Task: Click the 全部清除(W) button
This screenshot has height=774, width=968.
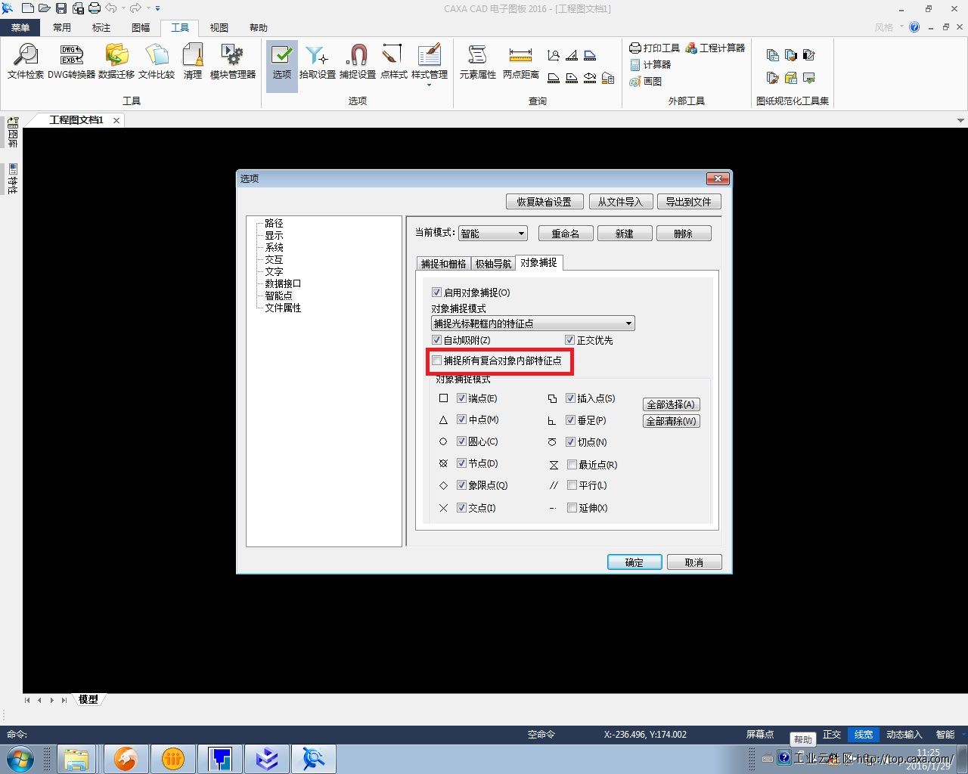Action: [671, 421]
